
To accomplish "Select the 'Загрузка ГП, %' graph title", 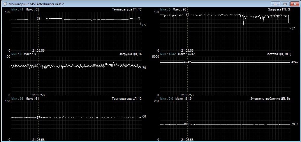I will [279, 9].
